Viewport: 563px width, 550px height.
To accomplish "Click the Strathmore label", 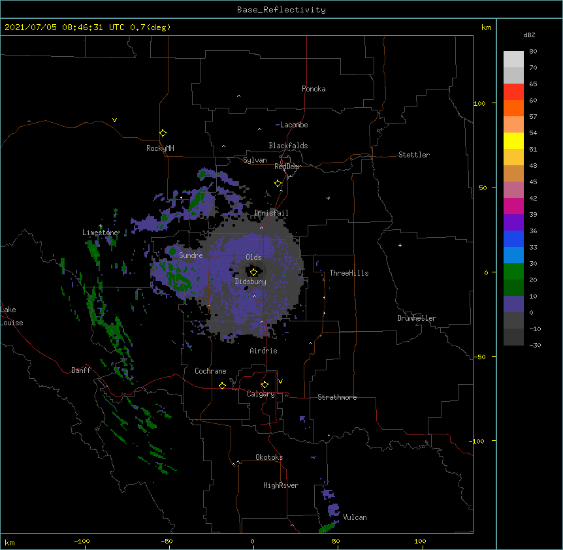I will click(337, 397).
